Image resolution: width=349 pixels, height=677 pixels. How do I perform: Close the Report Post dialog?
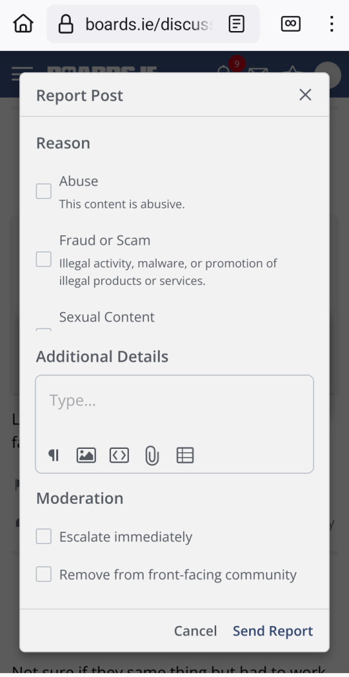[x=305, y=95]
